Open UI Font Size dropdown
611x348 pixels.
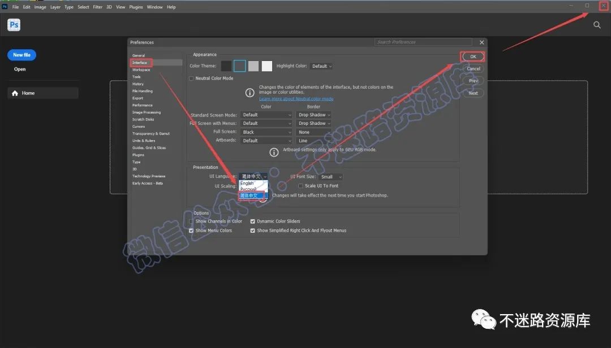point(331,177)
